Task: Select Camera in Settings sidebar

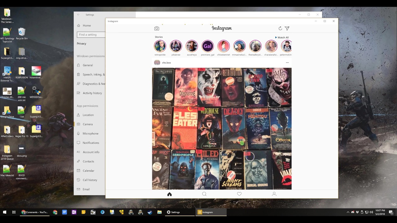Action: click(87, 124)
